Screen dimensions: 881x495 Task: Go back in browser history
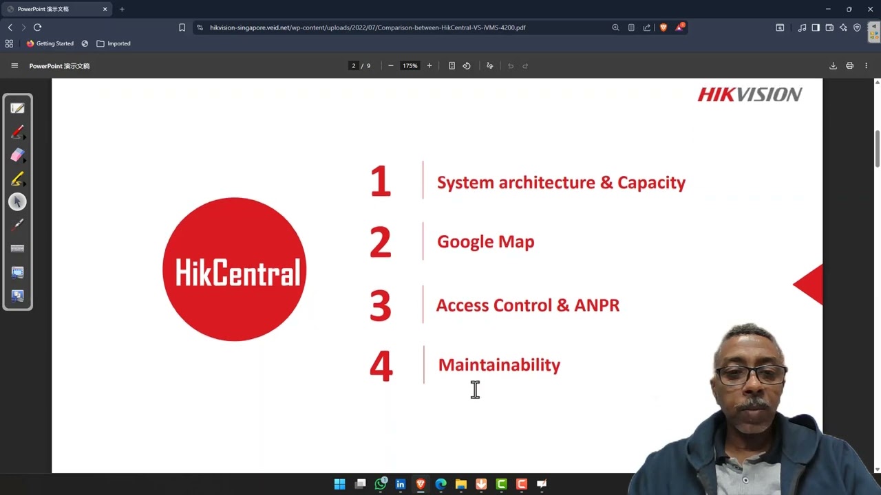tap(10, 27)
